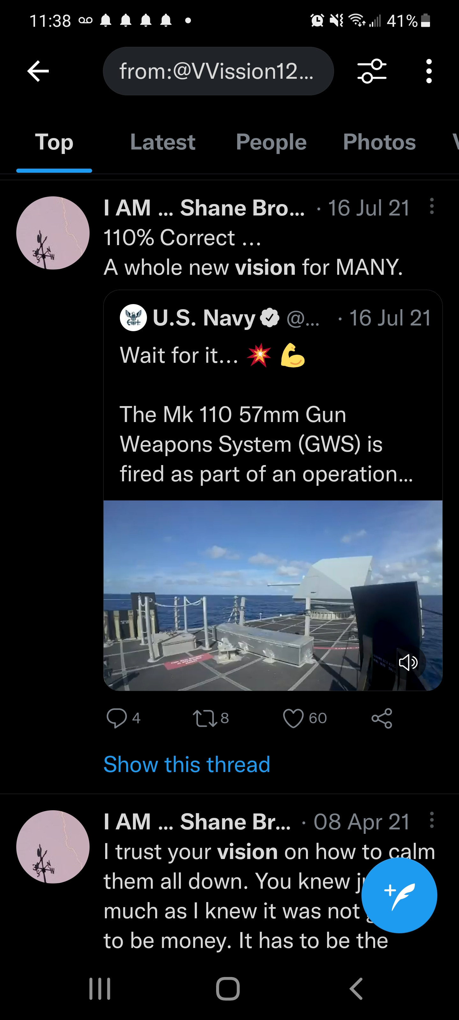Open the Photos tab
Viewport: 459px width, 1020px height.
pyautogui.click(x=379, y=142)
